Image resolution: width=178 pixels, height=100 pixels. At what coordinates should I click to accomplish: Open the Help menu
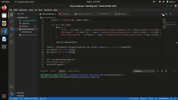pos(55,10)
